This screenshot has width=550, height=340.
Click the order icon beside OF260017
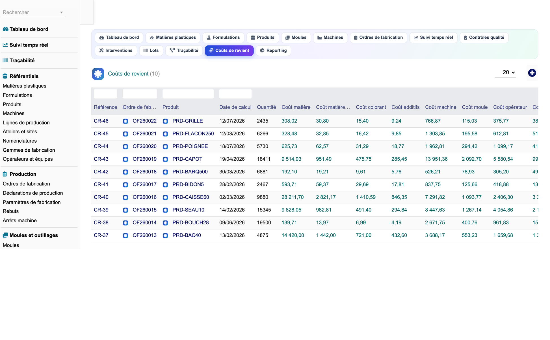125,185
